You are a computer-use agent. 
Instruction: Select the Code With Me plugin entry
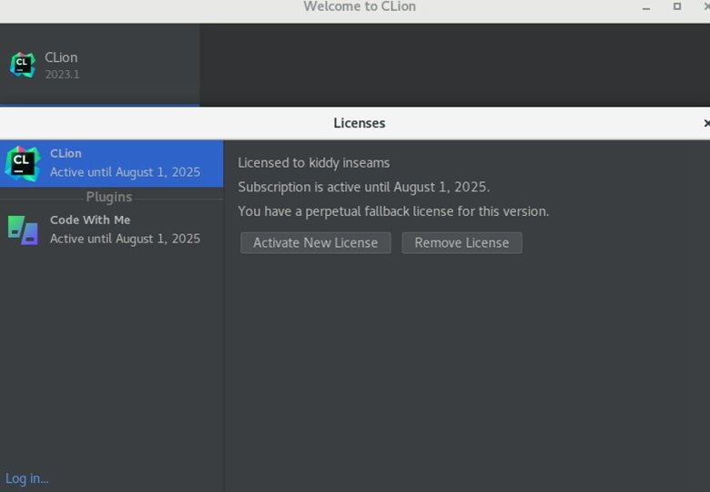(x=111, y=230)
